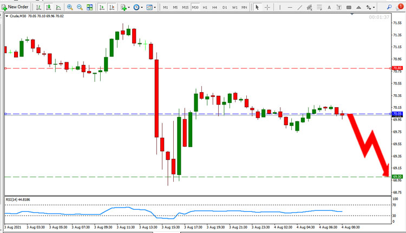The image size is (406, 233).
Task: Zoom in on the chart
Action: (x=70, y=7)
